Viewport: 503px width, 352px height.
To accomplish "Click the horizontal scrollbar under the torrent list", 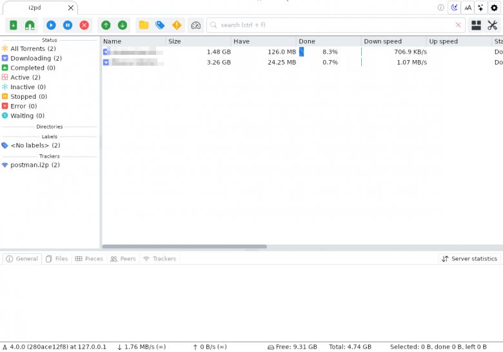I will [x=184, y=247].
